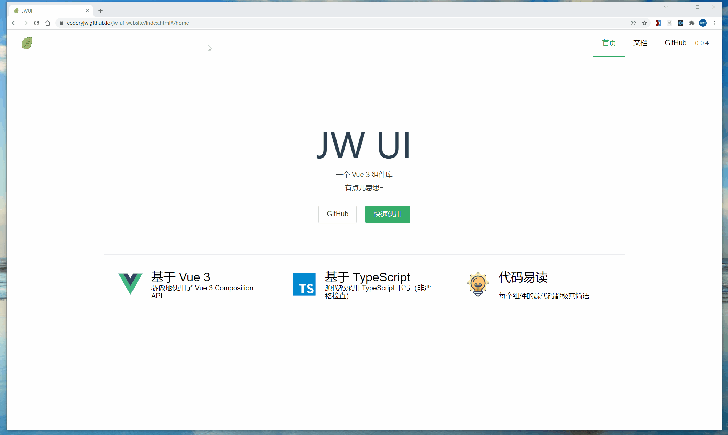Open the Chrome profile avatar menu
Image resolution: width=728 pixels, height=435 pixels.
click(703, 23)
